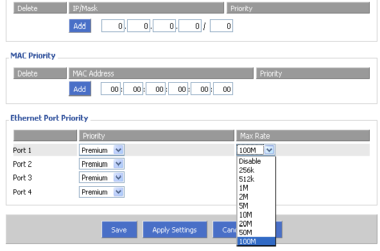The height and width of the screenshot is (251, 380).
Task: Select 256k in Max Rate list
Action: [256, 170]
